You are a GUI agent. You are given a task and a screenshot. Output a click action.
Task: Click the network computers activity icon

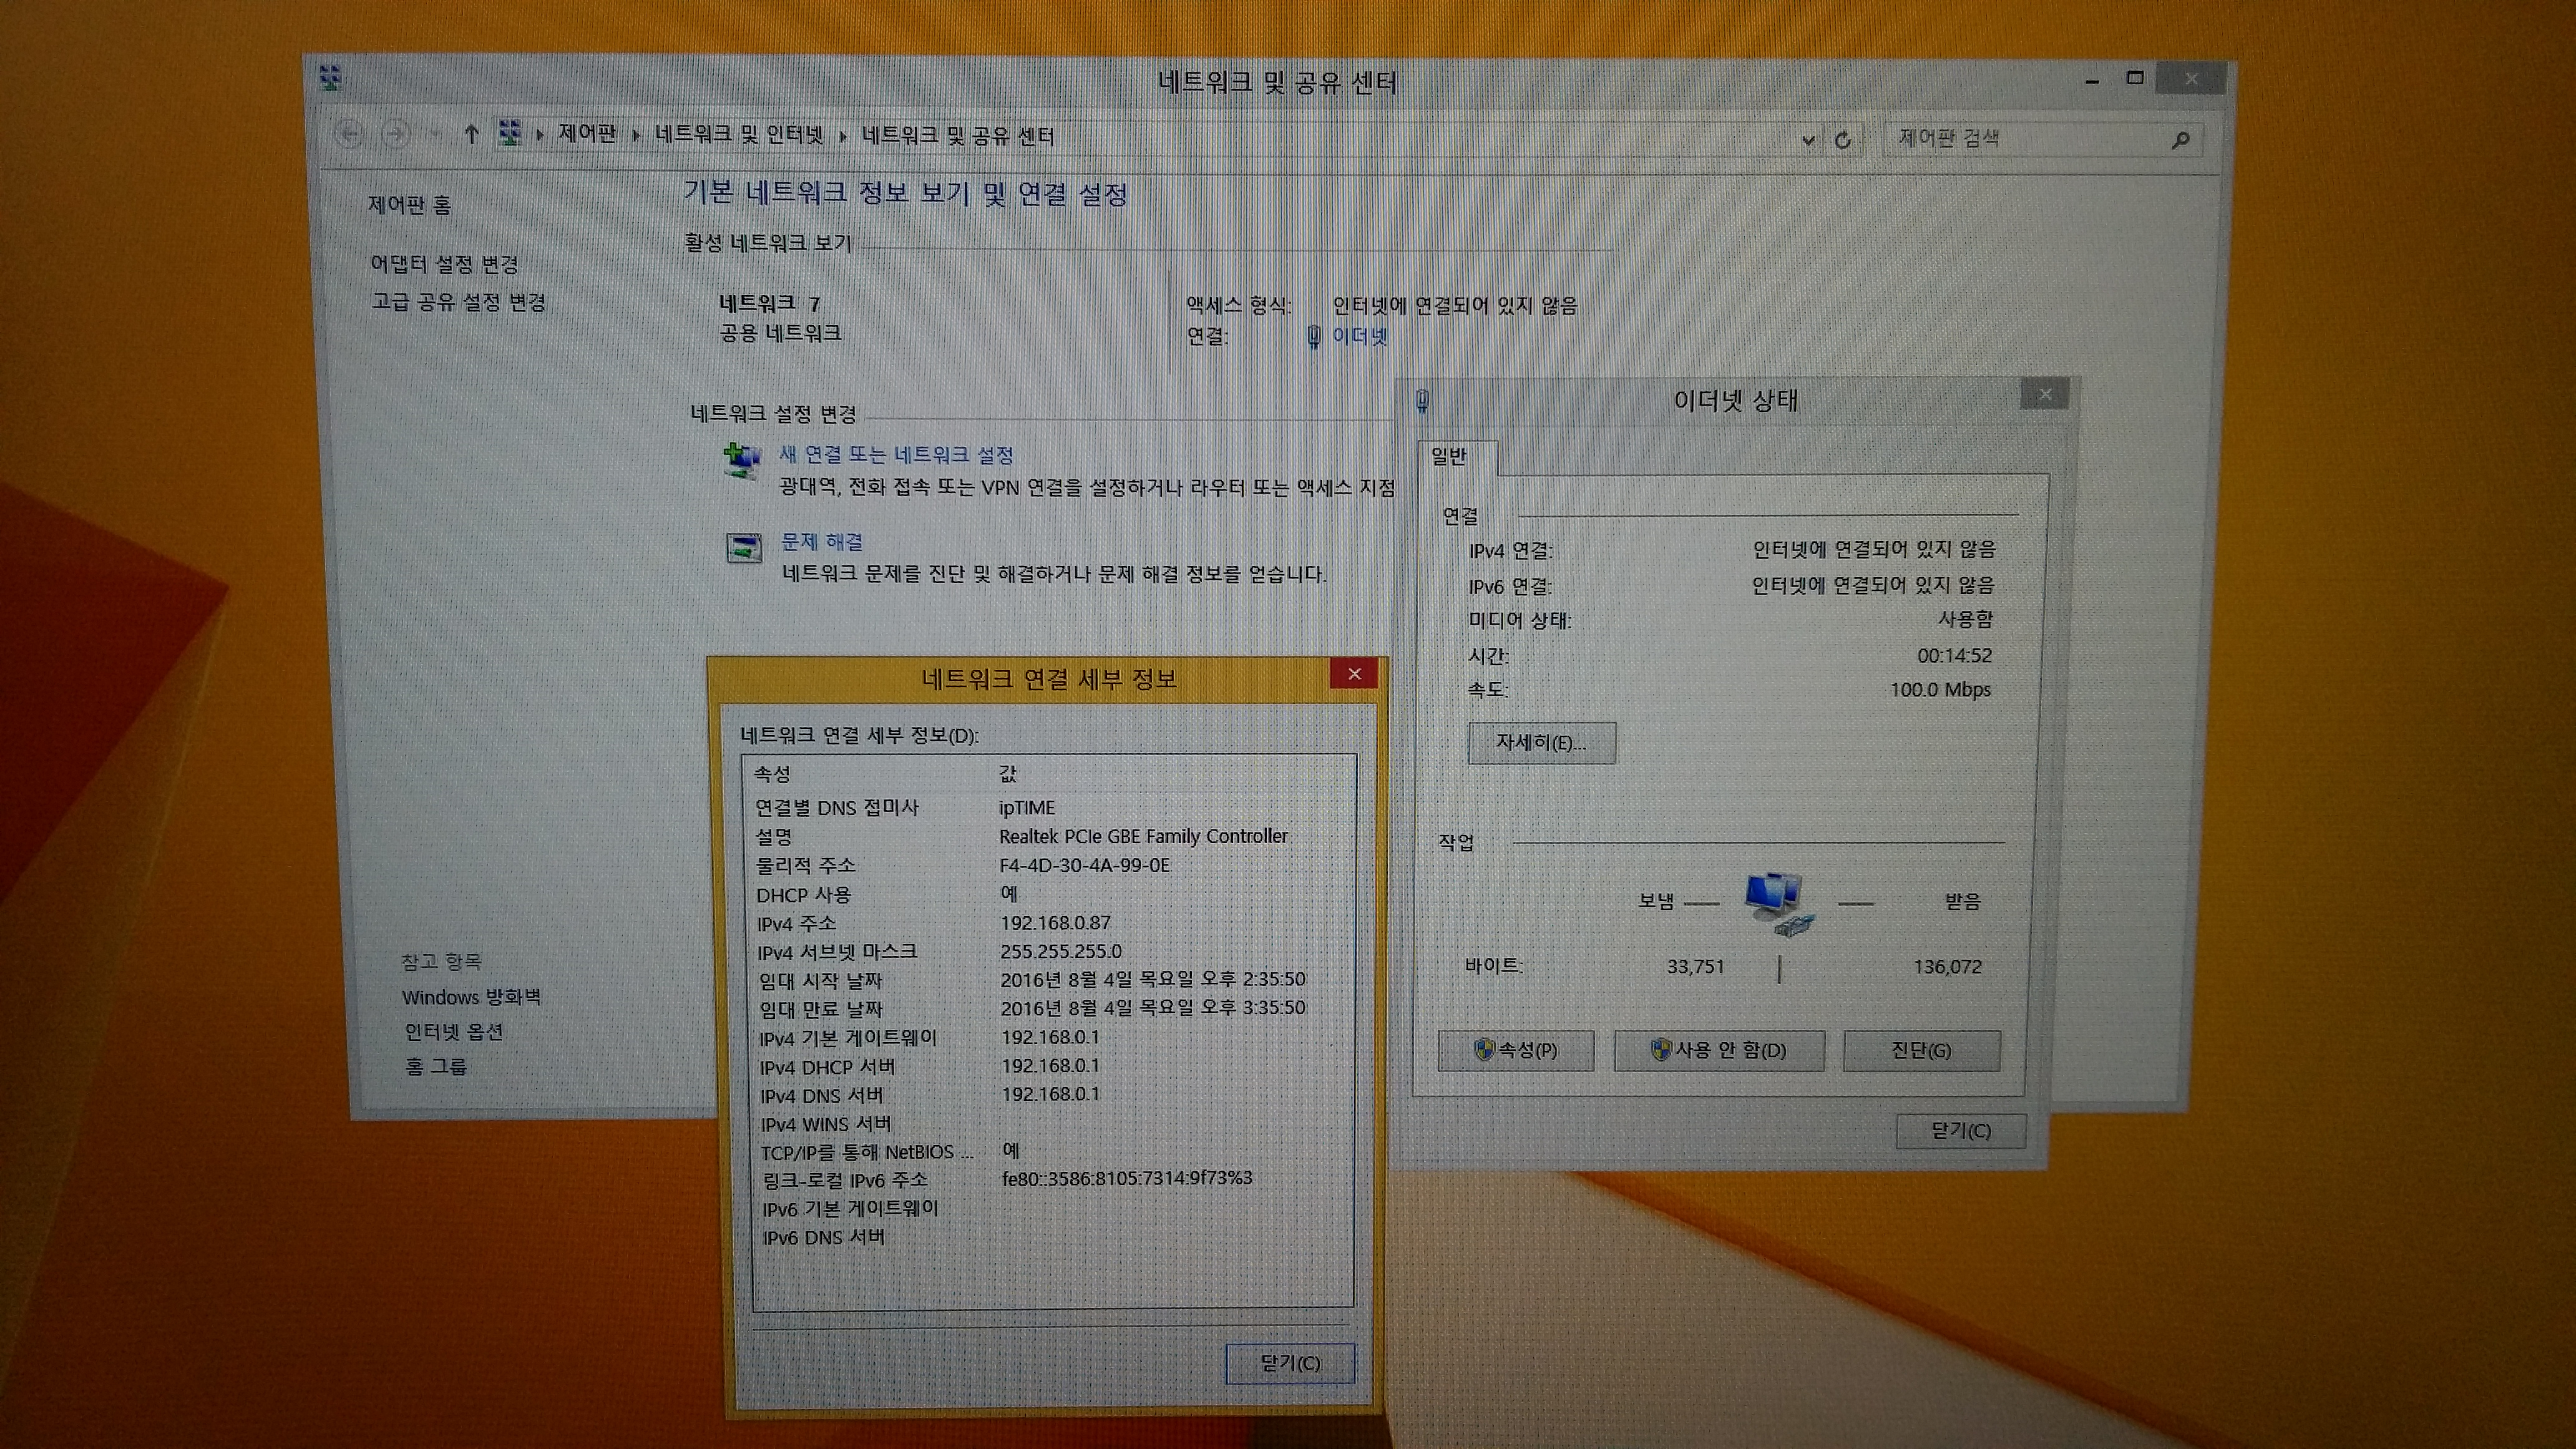click(x=1779, y=903)
